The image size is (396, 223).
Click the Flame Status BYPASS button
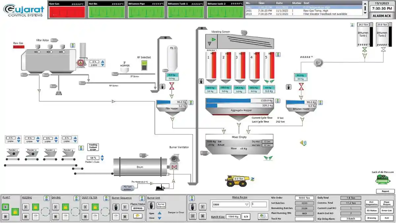click(x=137, y=208)
